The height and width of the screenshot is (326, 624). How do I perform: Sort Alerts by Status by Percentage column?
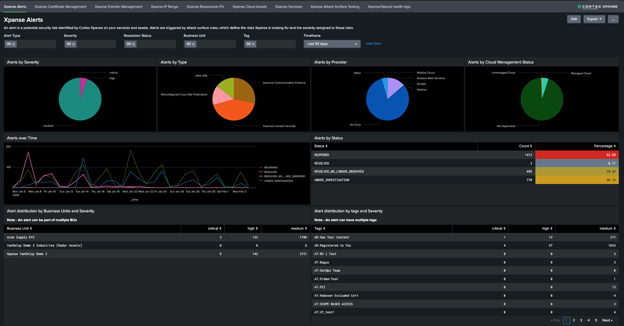[x=605, y=146]
